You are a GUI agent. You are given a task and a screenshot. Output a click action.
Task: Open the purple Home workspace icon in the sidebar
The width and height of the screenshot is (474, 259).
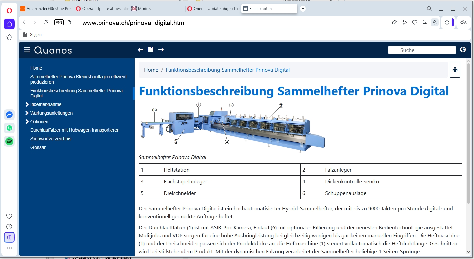click(9, 24)
